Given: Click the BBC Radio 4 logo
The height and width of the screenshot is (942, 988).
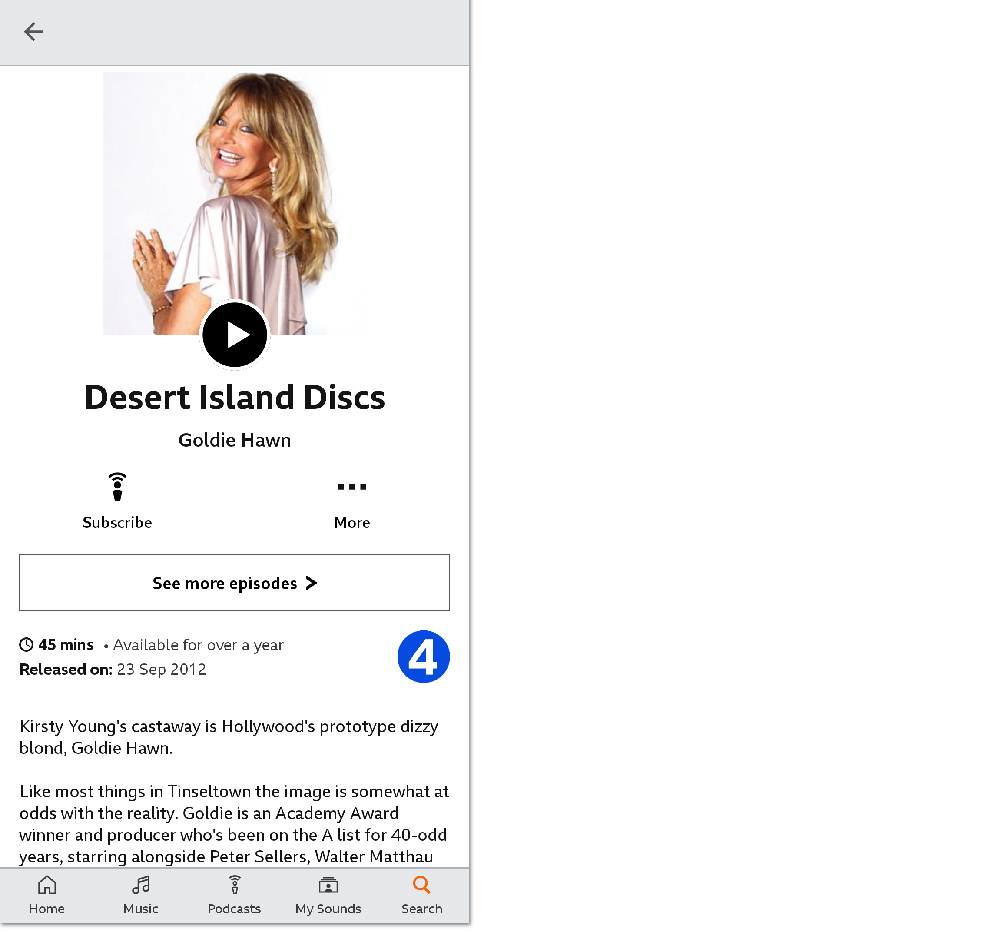Looking at the screenshot, I should coord(423,656).
